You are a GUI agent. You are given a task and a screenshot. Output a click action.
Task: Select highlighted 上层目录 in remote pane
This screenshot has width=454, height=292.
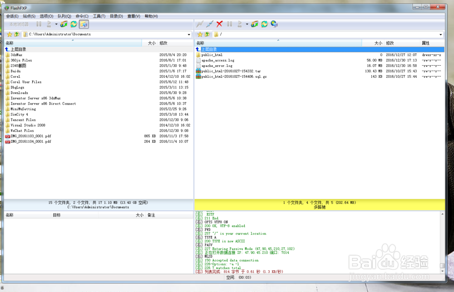coord(320,49)
